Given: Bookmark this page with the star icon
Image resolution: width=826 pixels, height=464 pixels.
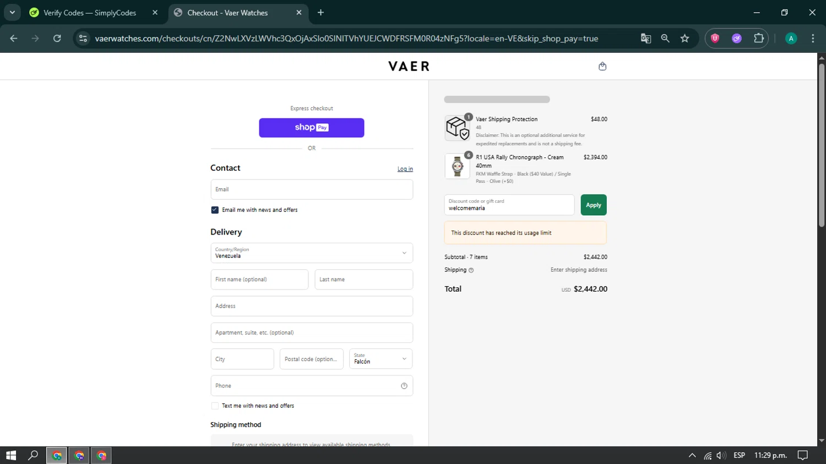Looking at the screenshot, I should coord(684,39).
